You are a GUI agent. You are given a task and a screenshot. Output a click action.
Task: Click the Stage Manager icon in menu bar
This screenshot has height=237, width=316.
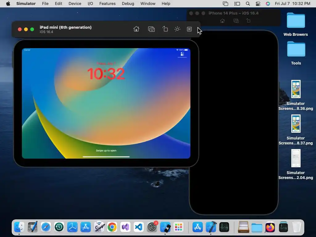(237, 4)
